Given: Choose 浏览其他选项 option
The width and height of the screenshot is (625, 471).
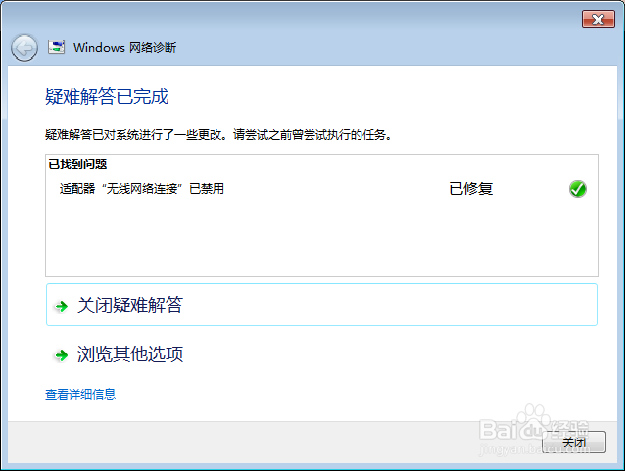Looking at the screenshot, I should [x=321, y=354].
